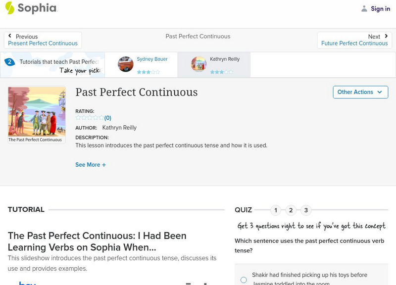Click the Next right chevron arrow
The width and height of the screenshot is (396, 285).
(386, 36)
